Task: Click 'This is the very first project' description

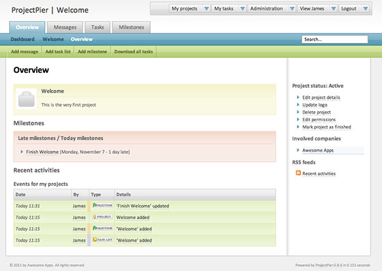Action: pos(68,105)
